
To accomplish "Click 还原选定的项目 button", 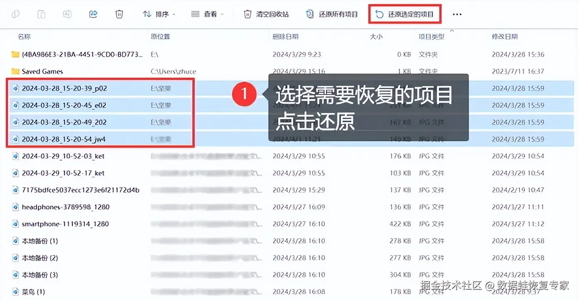I will coord(405,14).
